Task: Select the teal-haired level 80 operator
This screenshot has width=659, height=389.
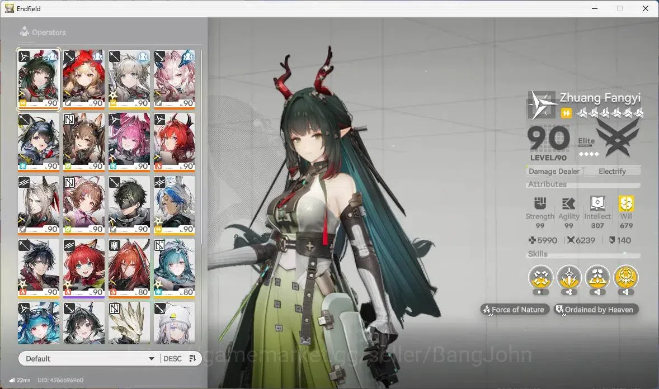Action: 175,268
